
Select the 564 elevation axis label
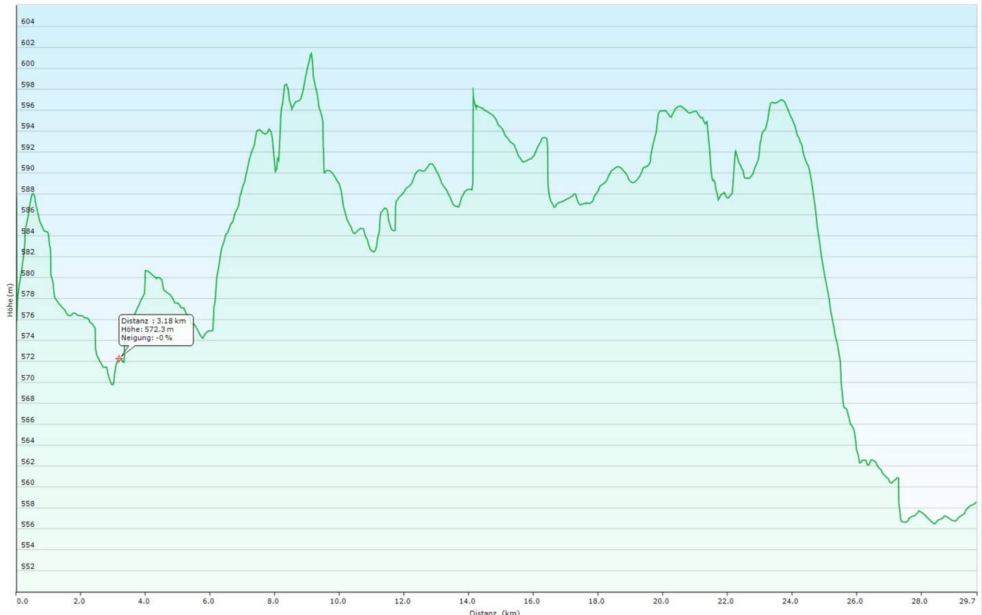click(x=27, y=441)
